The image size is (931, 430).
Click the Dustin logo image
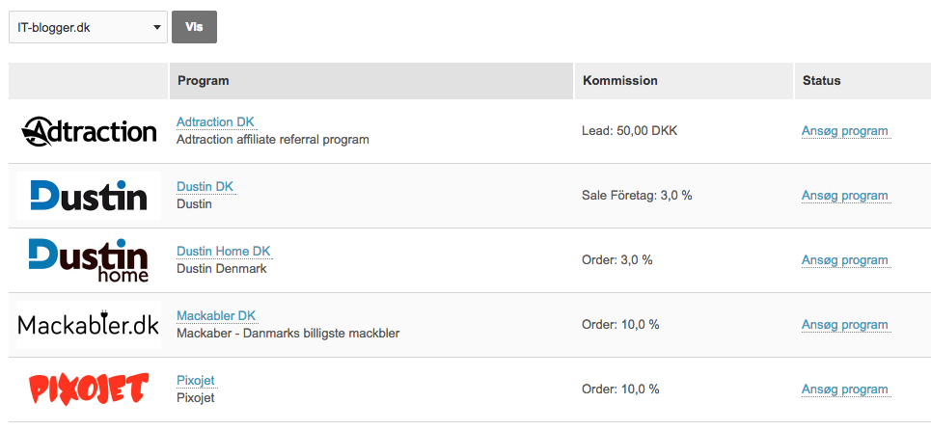pyautogui.click(x=89, y=196)
